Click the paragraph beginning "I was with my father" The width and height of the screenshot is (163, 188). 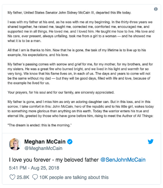click(x=81, y=31)
